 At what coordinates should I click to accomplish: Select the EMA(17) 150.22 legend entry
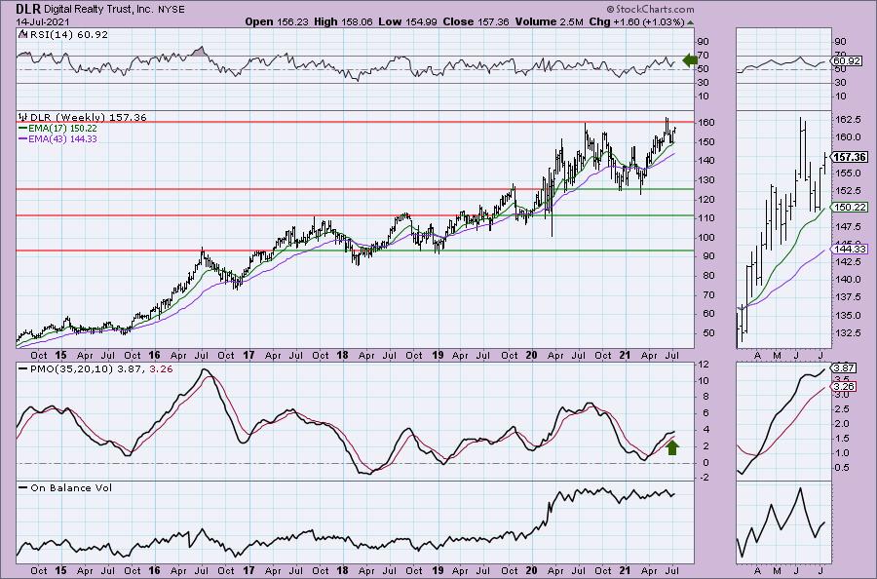62,128
